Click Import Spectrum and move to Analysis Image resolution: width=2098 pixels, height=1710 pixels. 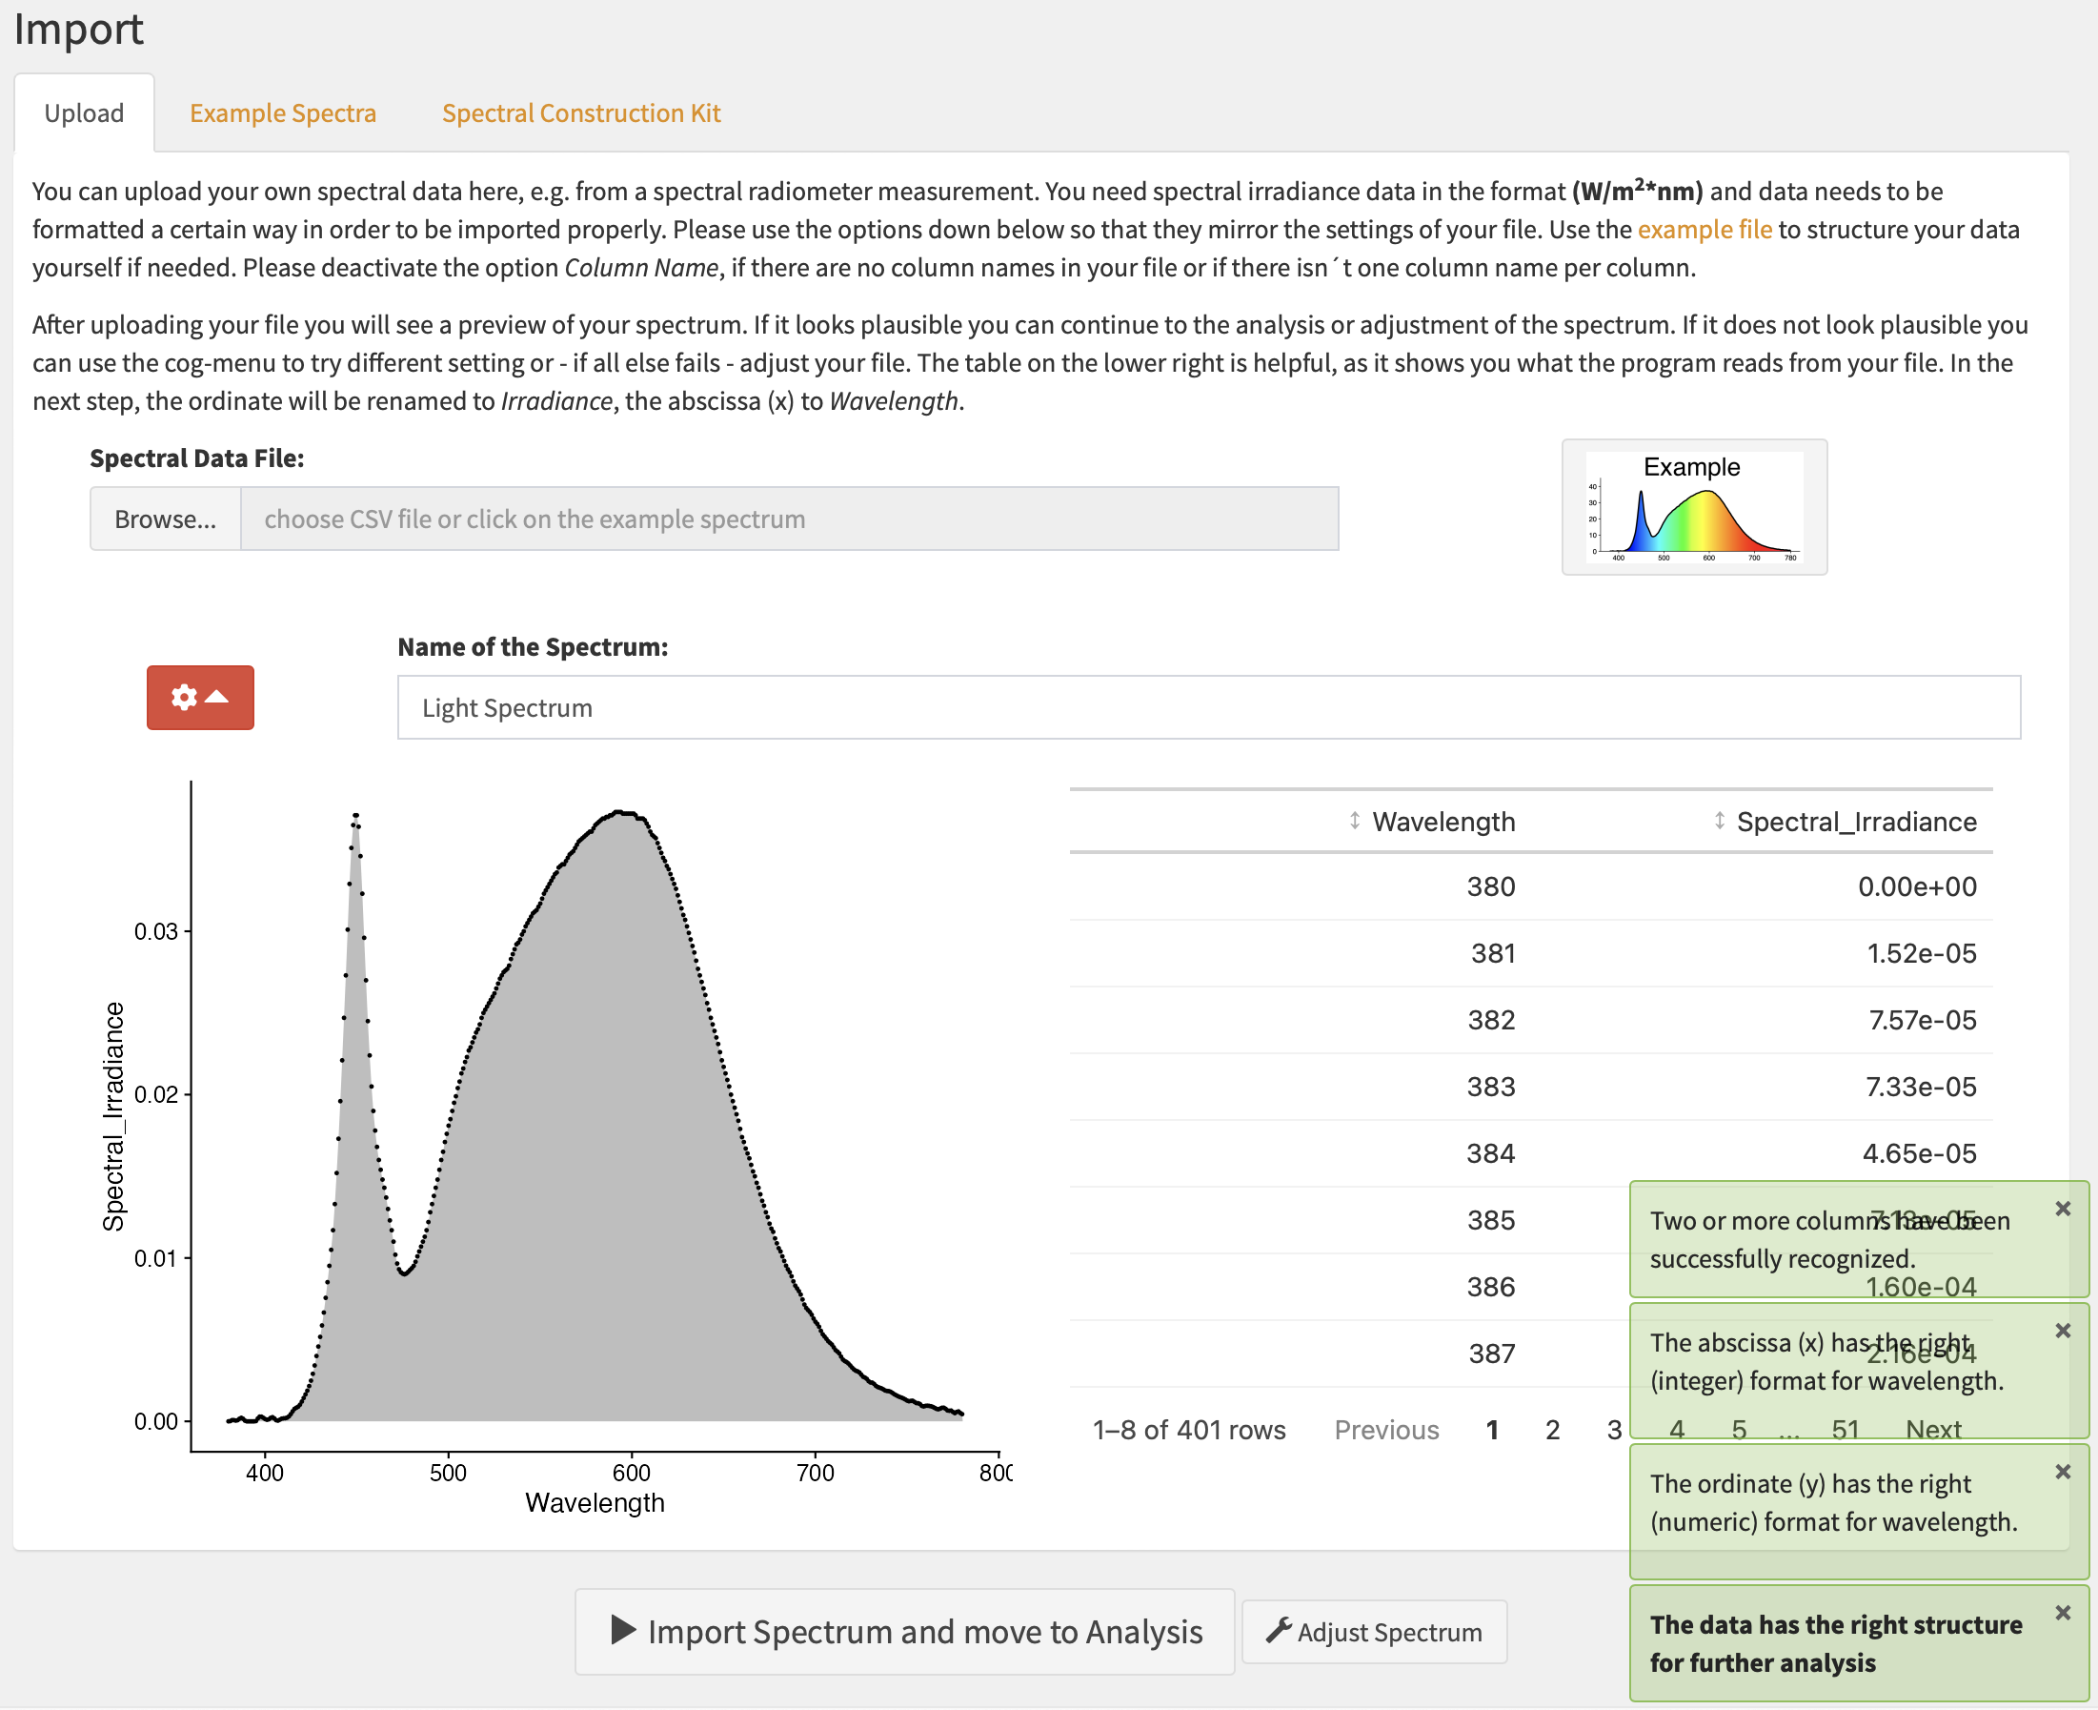point(904,1631)
